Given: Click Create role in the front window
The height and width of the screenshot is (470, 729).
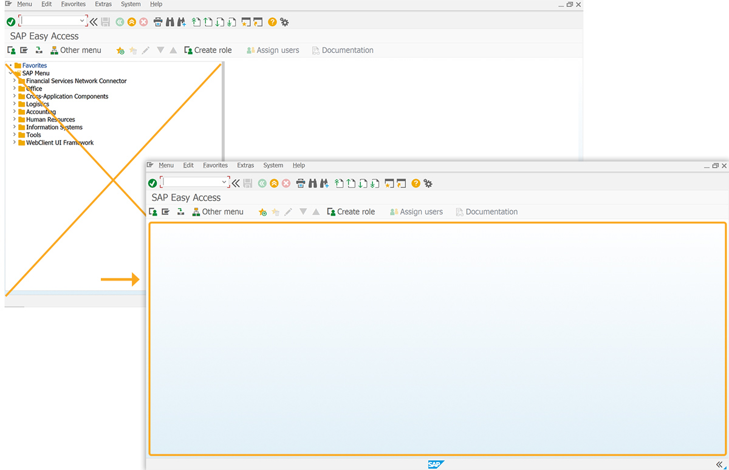Looking at the screenshot, I should (x=351, y=212).
